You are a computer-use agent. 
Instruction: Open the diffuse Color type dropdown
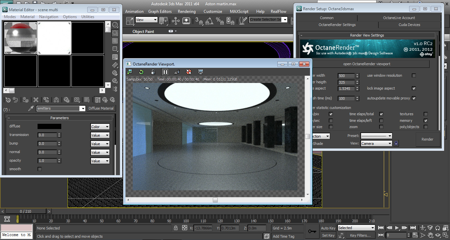click(100, 127)
